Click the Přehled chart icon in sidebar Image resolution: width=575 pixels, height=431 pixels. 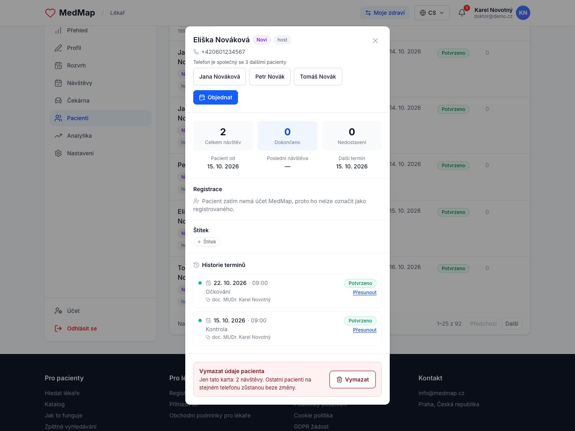pyautogui.click(x=58, y=30)
